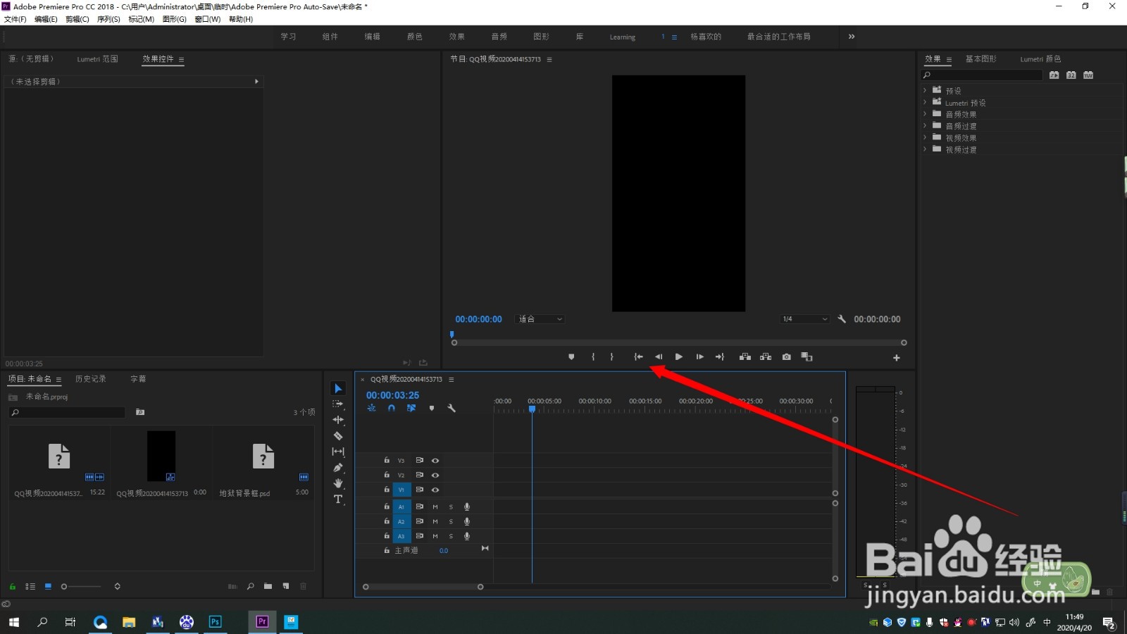
Task: Open Program monitor button editor plus
Action: coord(897,358)
